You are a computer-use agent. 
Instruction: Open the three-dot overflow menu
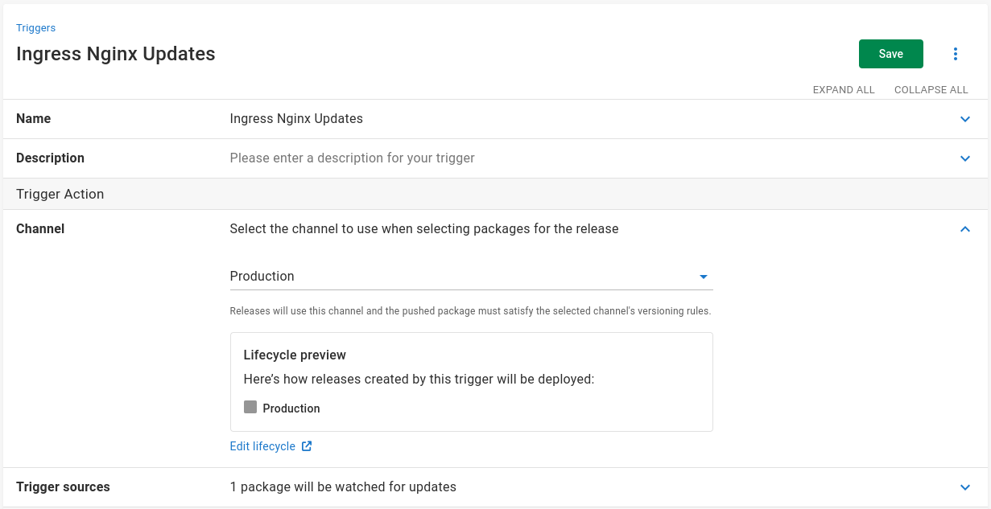click(x=956, y=54)
